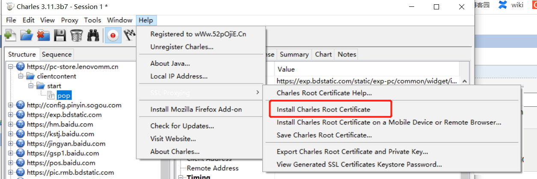Image resolution: width=537 pixels, height=179 pixels.
Task: Click Registered to wWw.52pOjiE.Cn entry
Action: click(x=198, y=34)
